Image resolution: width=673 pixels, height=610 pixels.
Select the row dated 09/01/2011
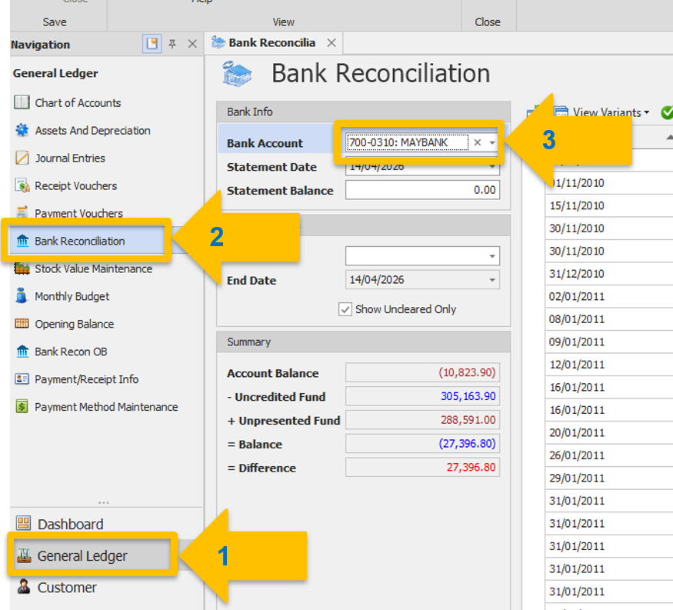tap(608, 342)
